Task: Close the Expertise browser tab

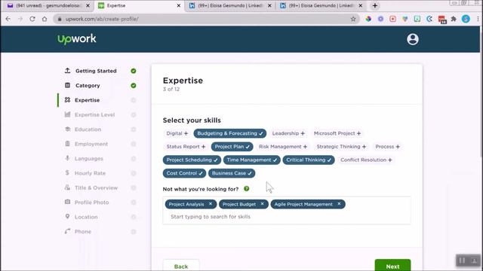Action: [x=178, y=5]
